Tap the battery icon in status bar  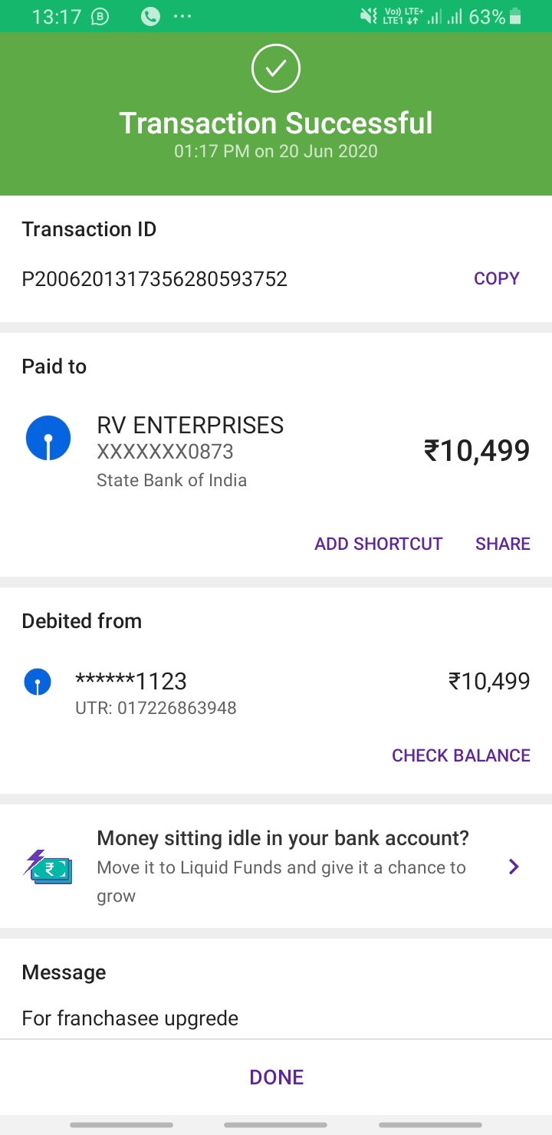pos(515,16)
